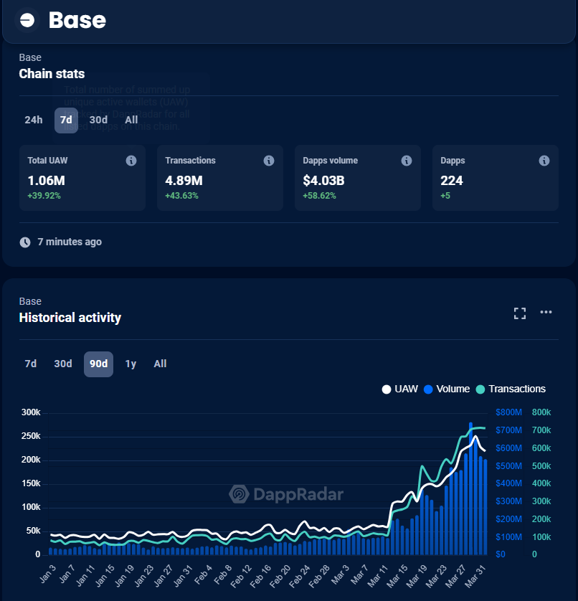578x601 pixels.
Task: Click the Base page title
Action: coord(77,20)
